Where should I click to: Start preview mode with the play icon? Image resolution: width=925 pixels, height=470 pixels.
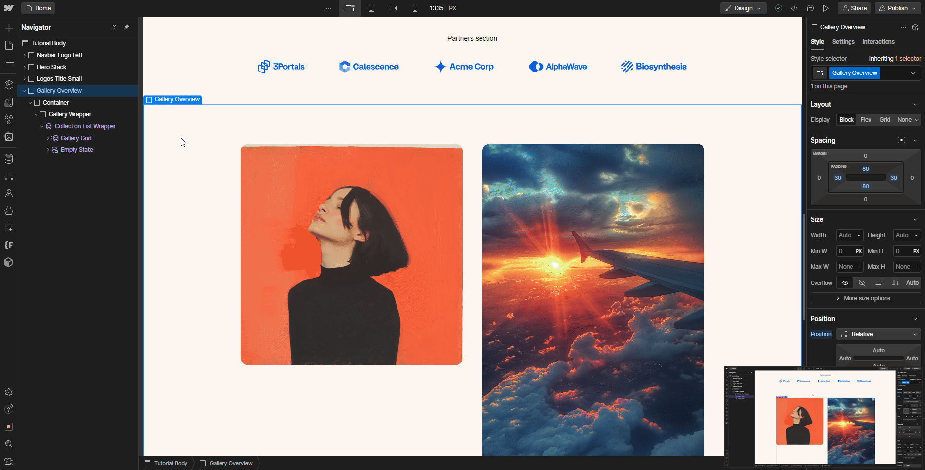pyautogui.click(x=826, y=8)
